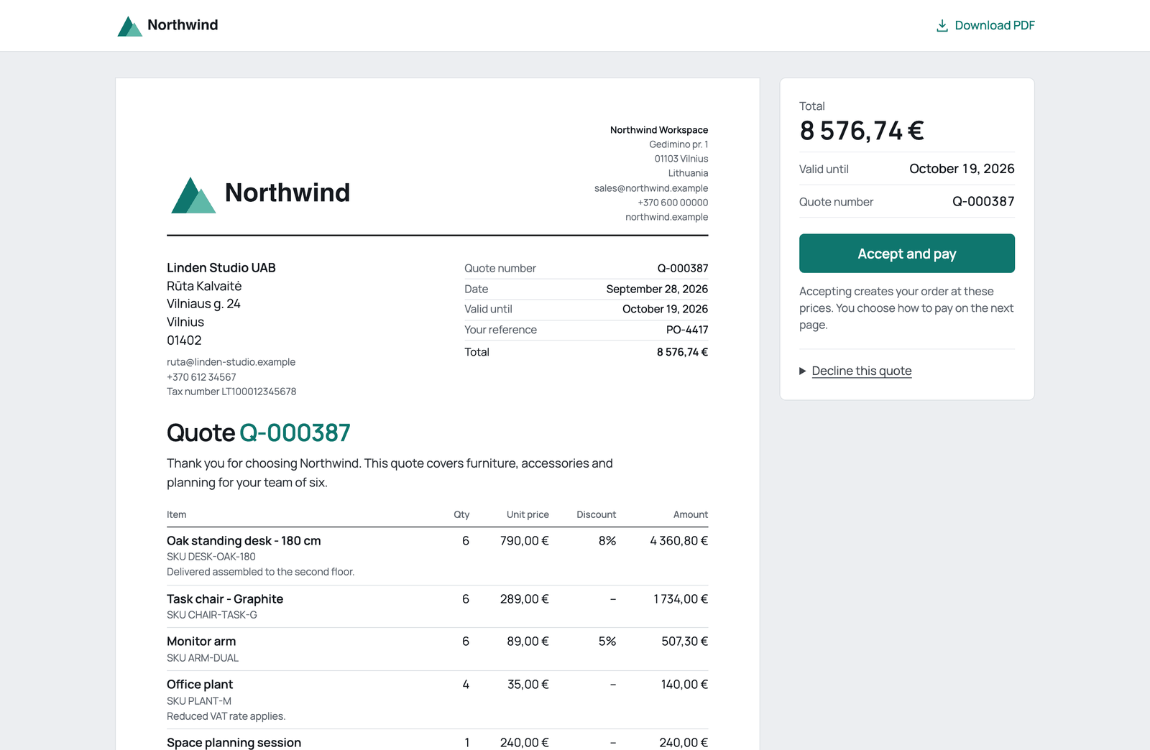The width and height of the screenshot is (1150, 750).
Task: Click the 8% discount on the oak desk
Action: (x=607, y=541)
